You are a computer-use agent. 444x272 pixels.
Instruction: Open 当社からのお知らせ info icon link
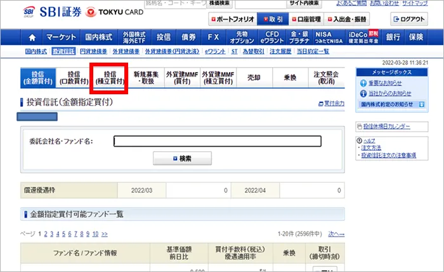tap(363, 94)
